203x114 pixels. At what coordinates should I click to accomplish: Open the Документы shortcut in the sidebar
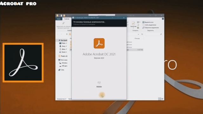(63, 49)
